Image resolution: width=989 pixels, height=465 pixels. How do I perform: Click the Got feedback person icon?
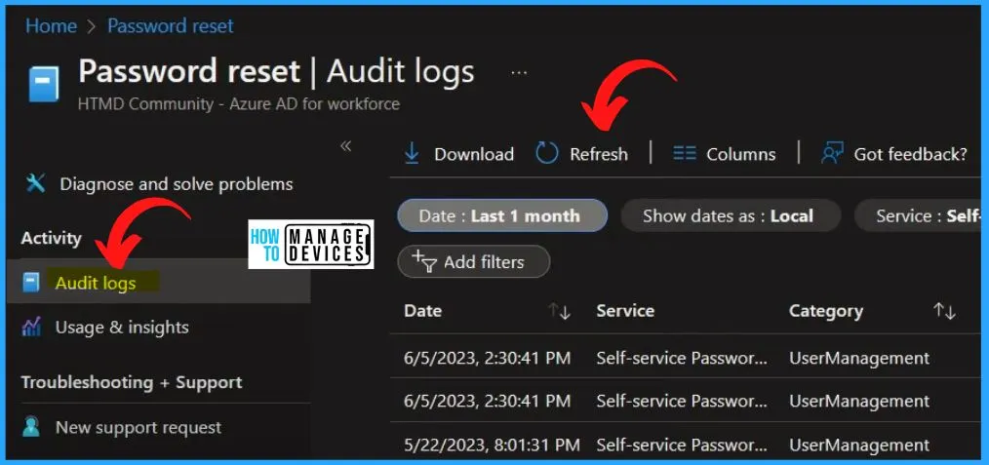pos(832,153)
